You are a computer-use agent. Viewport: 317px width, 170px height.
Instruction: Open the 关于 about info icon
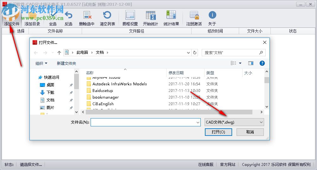pos(212,15)
